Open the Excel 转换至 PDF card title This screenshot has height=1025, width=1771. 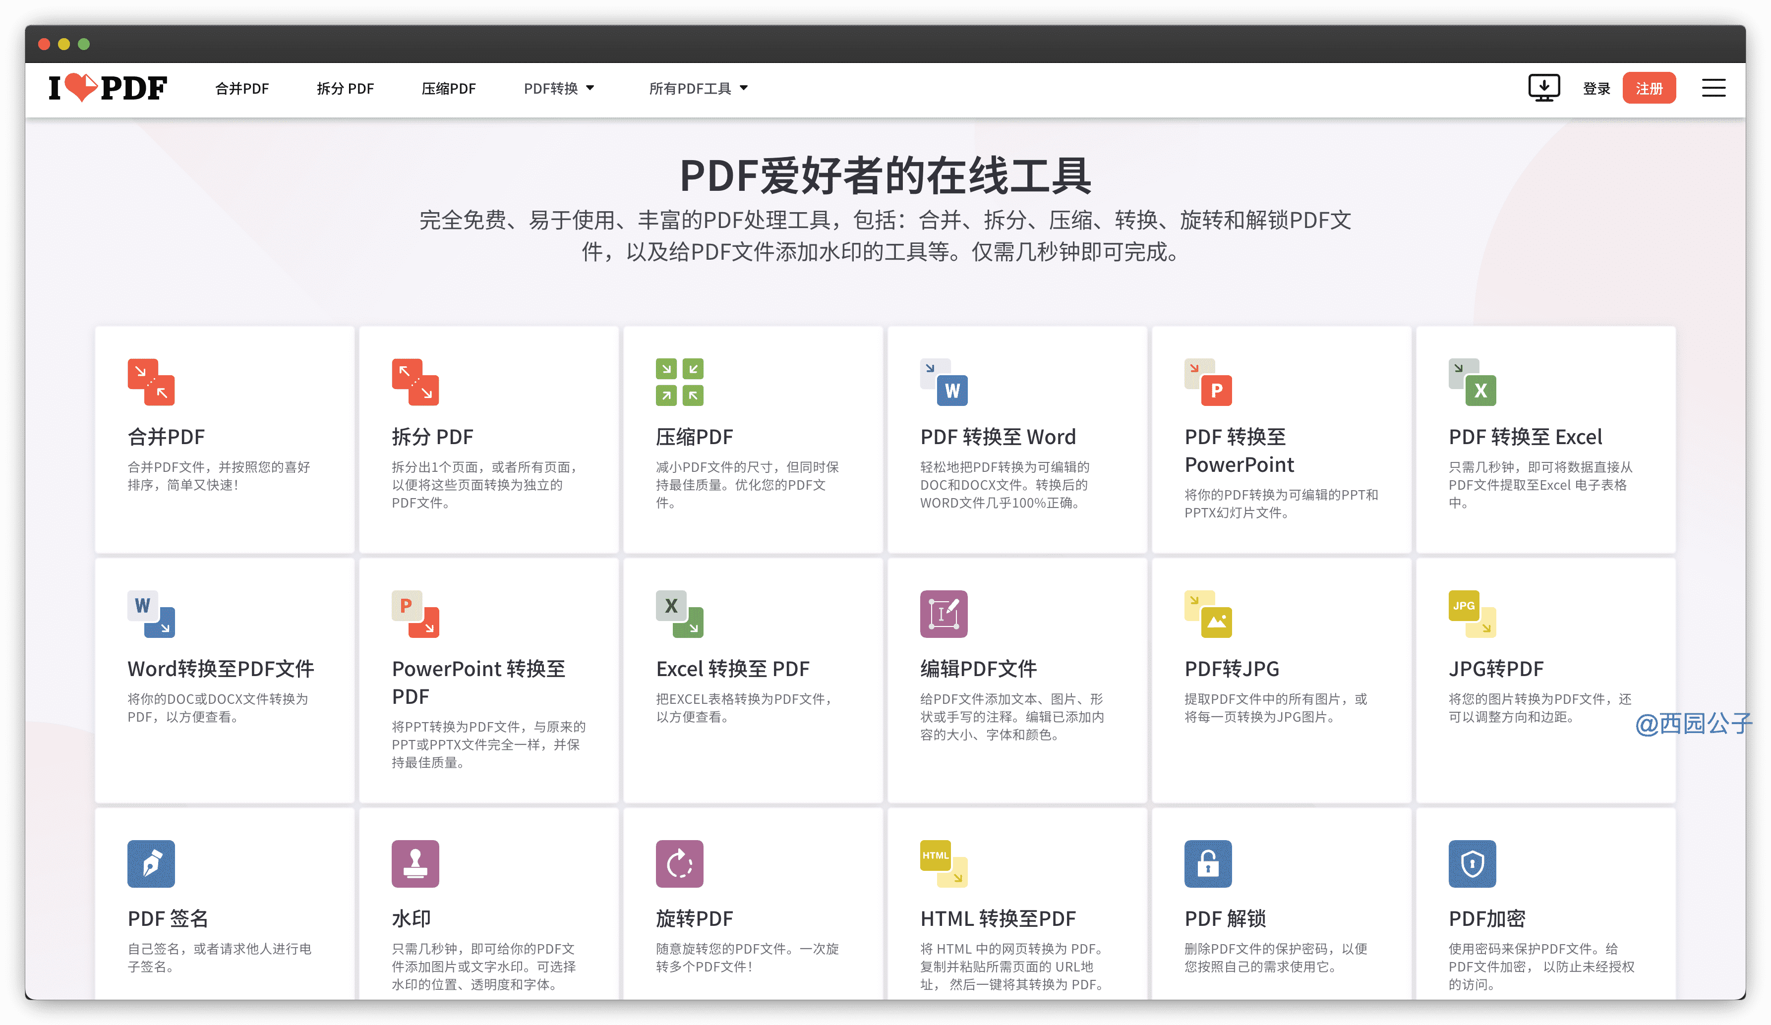[x=732, y=669]
